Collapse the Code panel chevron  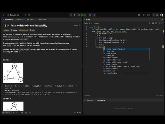click(x=162, y=20)
